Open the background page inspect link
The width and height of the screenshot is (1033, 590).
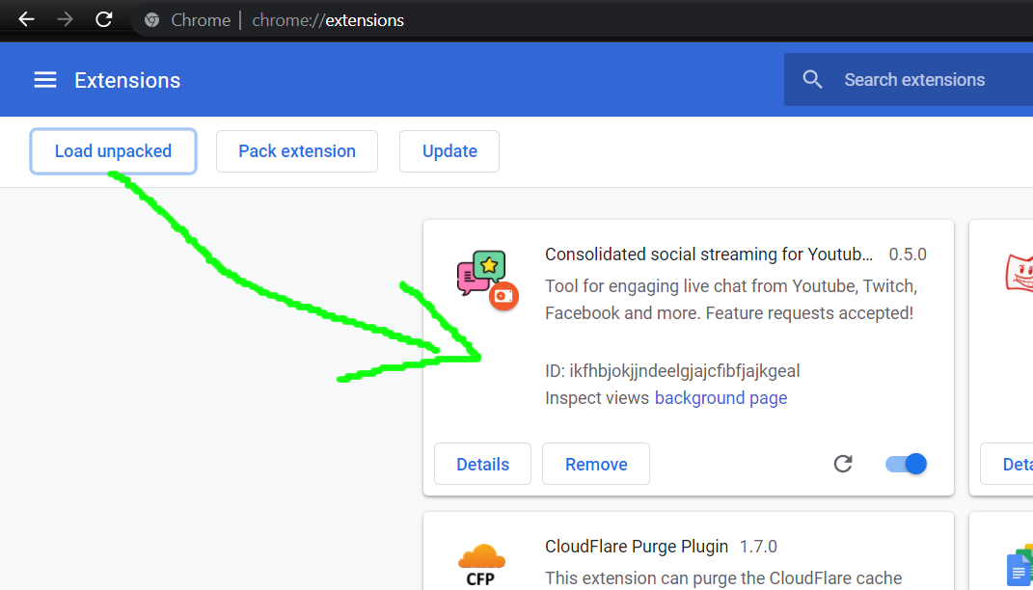(x=720, y=398)
